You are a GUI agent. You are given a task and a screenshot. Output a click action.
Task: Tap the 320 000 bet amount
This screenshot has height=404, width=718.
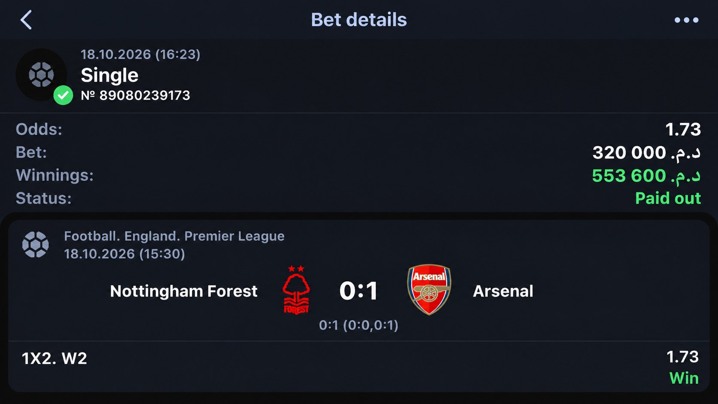coord(646,152)
